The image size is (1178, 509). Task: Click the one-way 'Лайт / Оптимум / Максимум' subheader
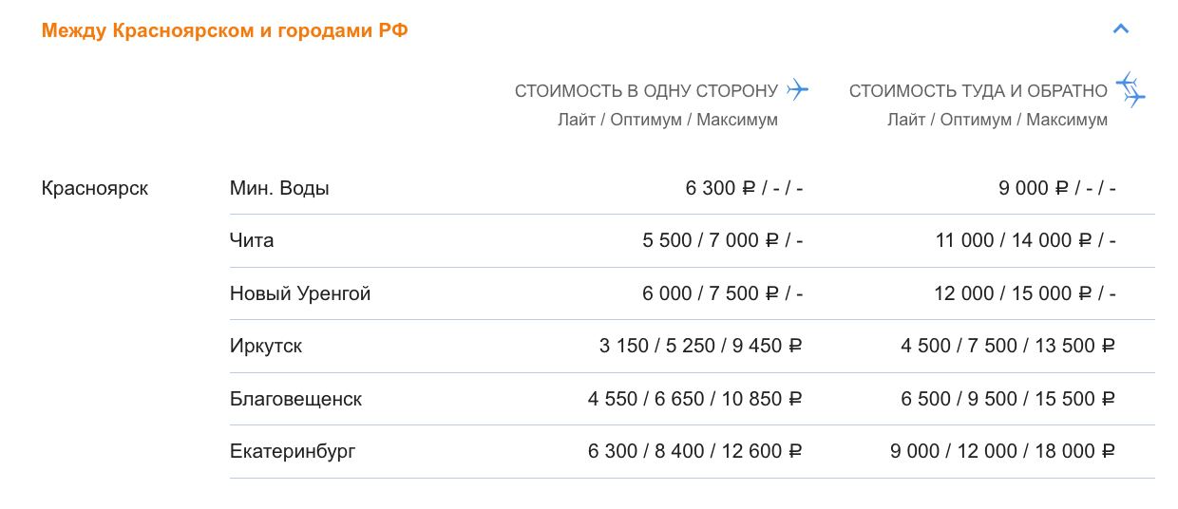tap(668, 120)
